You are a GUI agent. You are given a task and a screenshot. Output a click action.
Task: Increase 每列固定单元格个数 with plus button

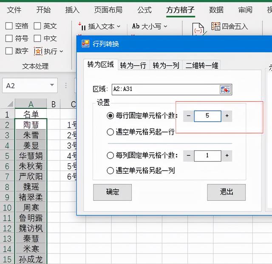[x=227, y=156]
